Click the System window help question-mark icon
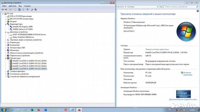 (x=198, y=11)
